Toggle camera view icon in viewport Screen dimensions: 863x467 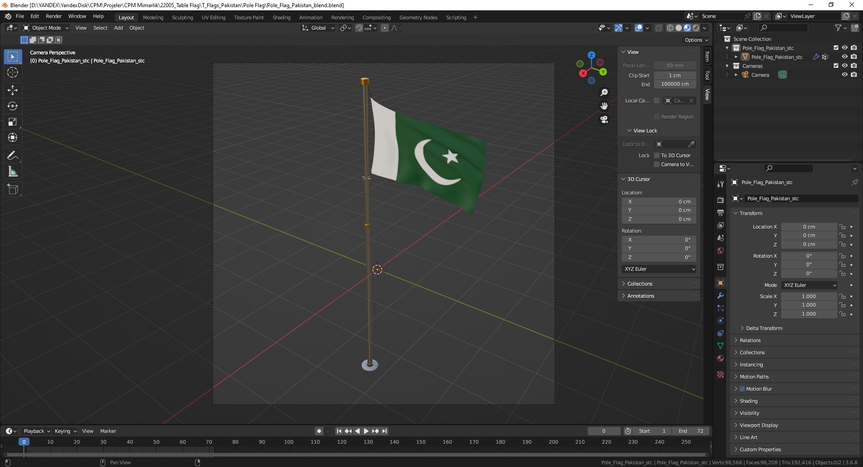tap(604, 119)
